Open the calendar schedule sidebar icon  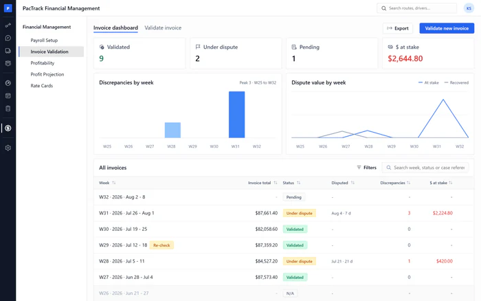click(8, 96)
